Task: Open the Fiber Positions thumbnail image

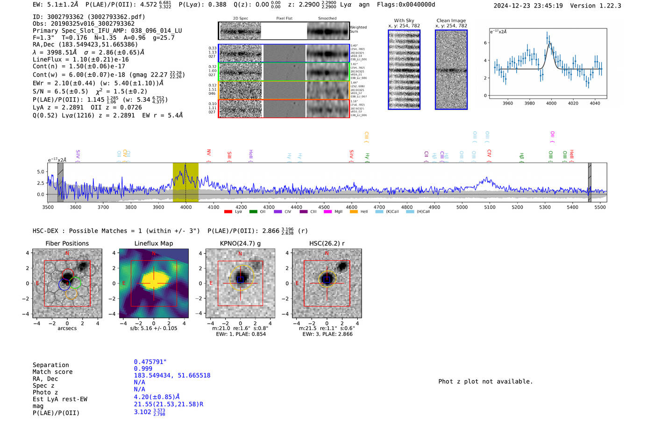Action: click(x=67, y=283)
